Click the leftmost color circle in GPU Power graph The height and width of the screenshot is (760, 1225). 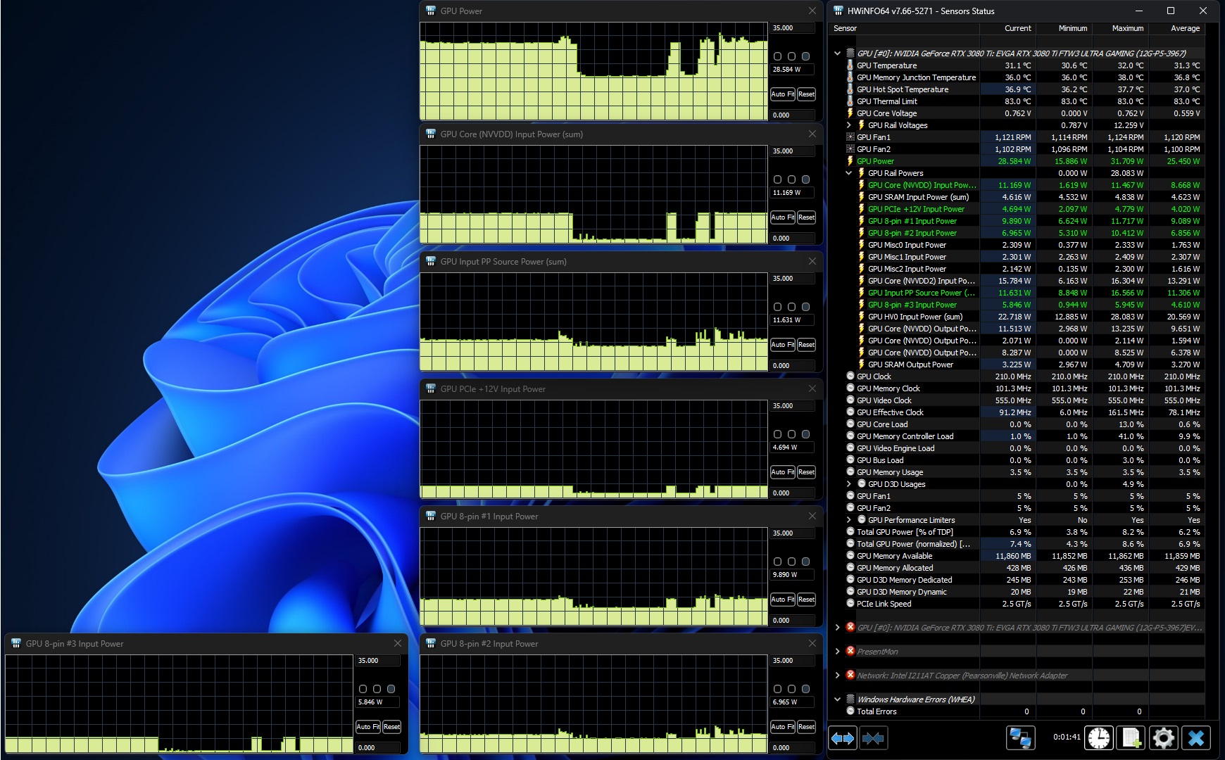778,56
